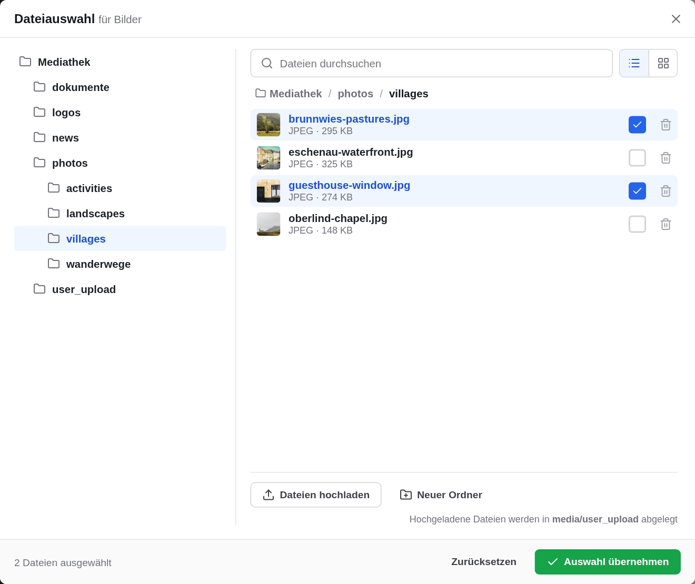Go to photos in breadcrumb
This screenshot has width=695, height=584.
355,94
